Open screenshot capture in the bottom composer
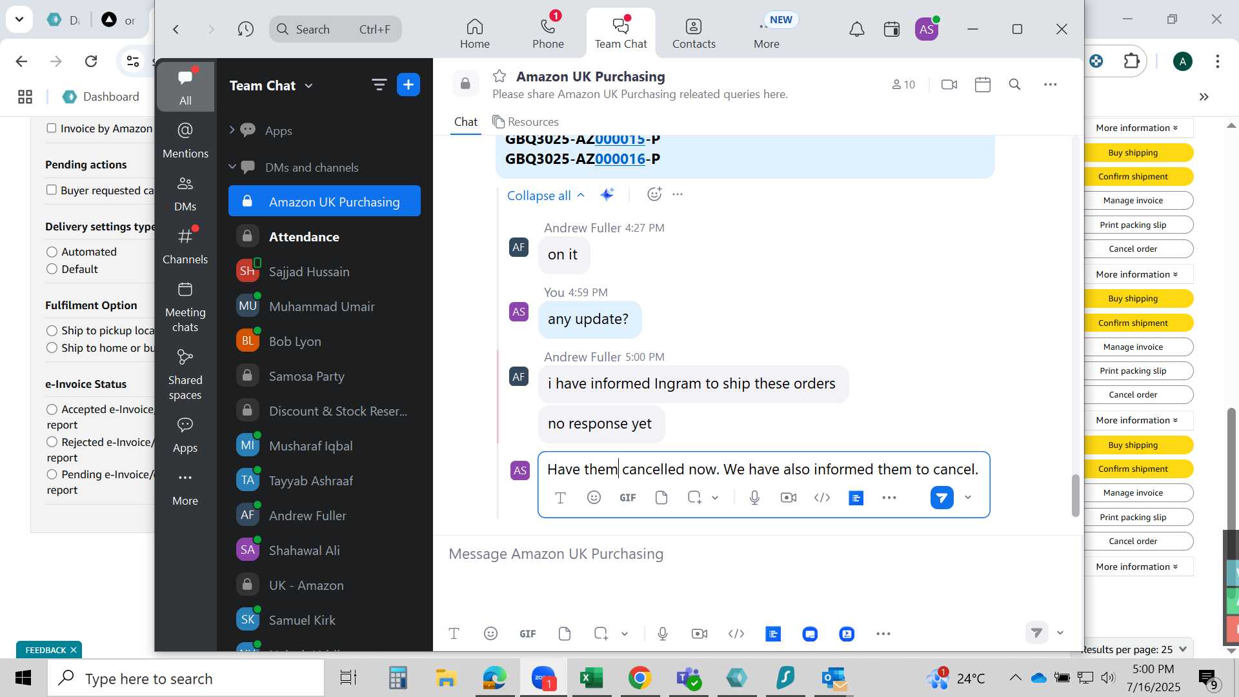Viewport: 1239px width, 697px height. [601, 634]
